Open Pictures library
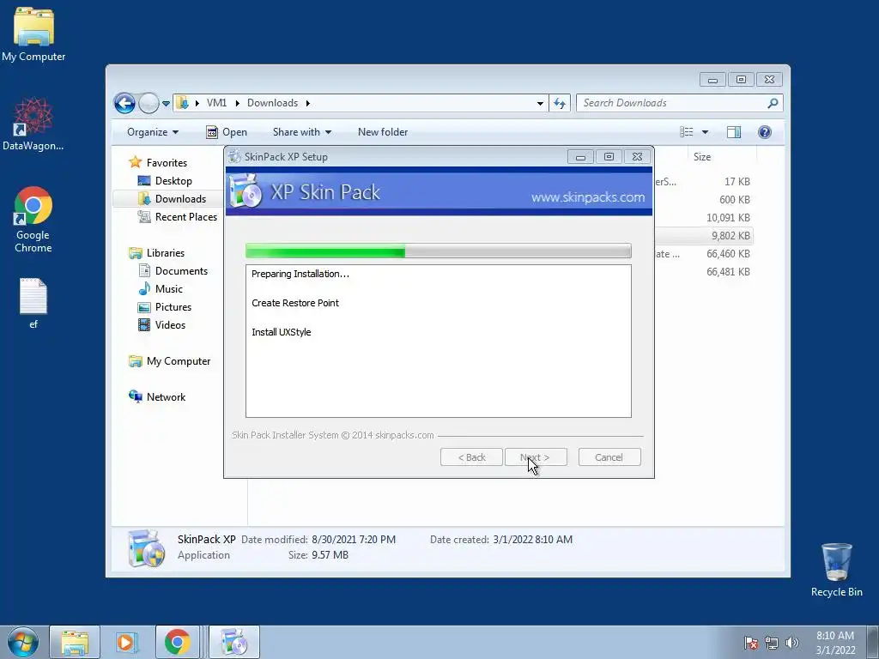879x659 pixels. pyautogui.click(x=173, y=307)
